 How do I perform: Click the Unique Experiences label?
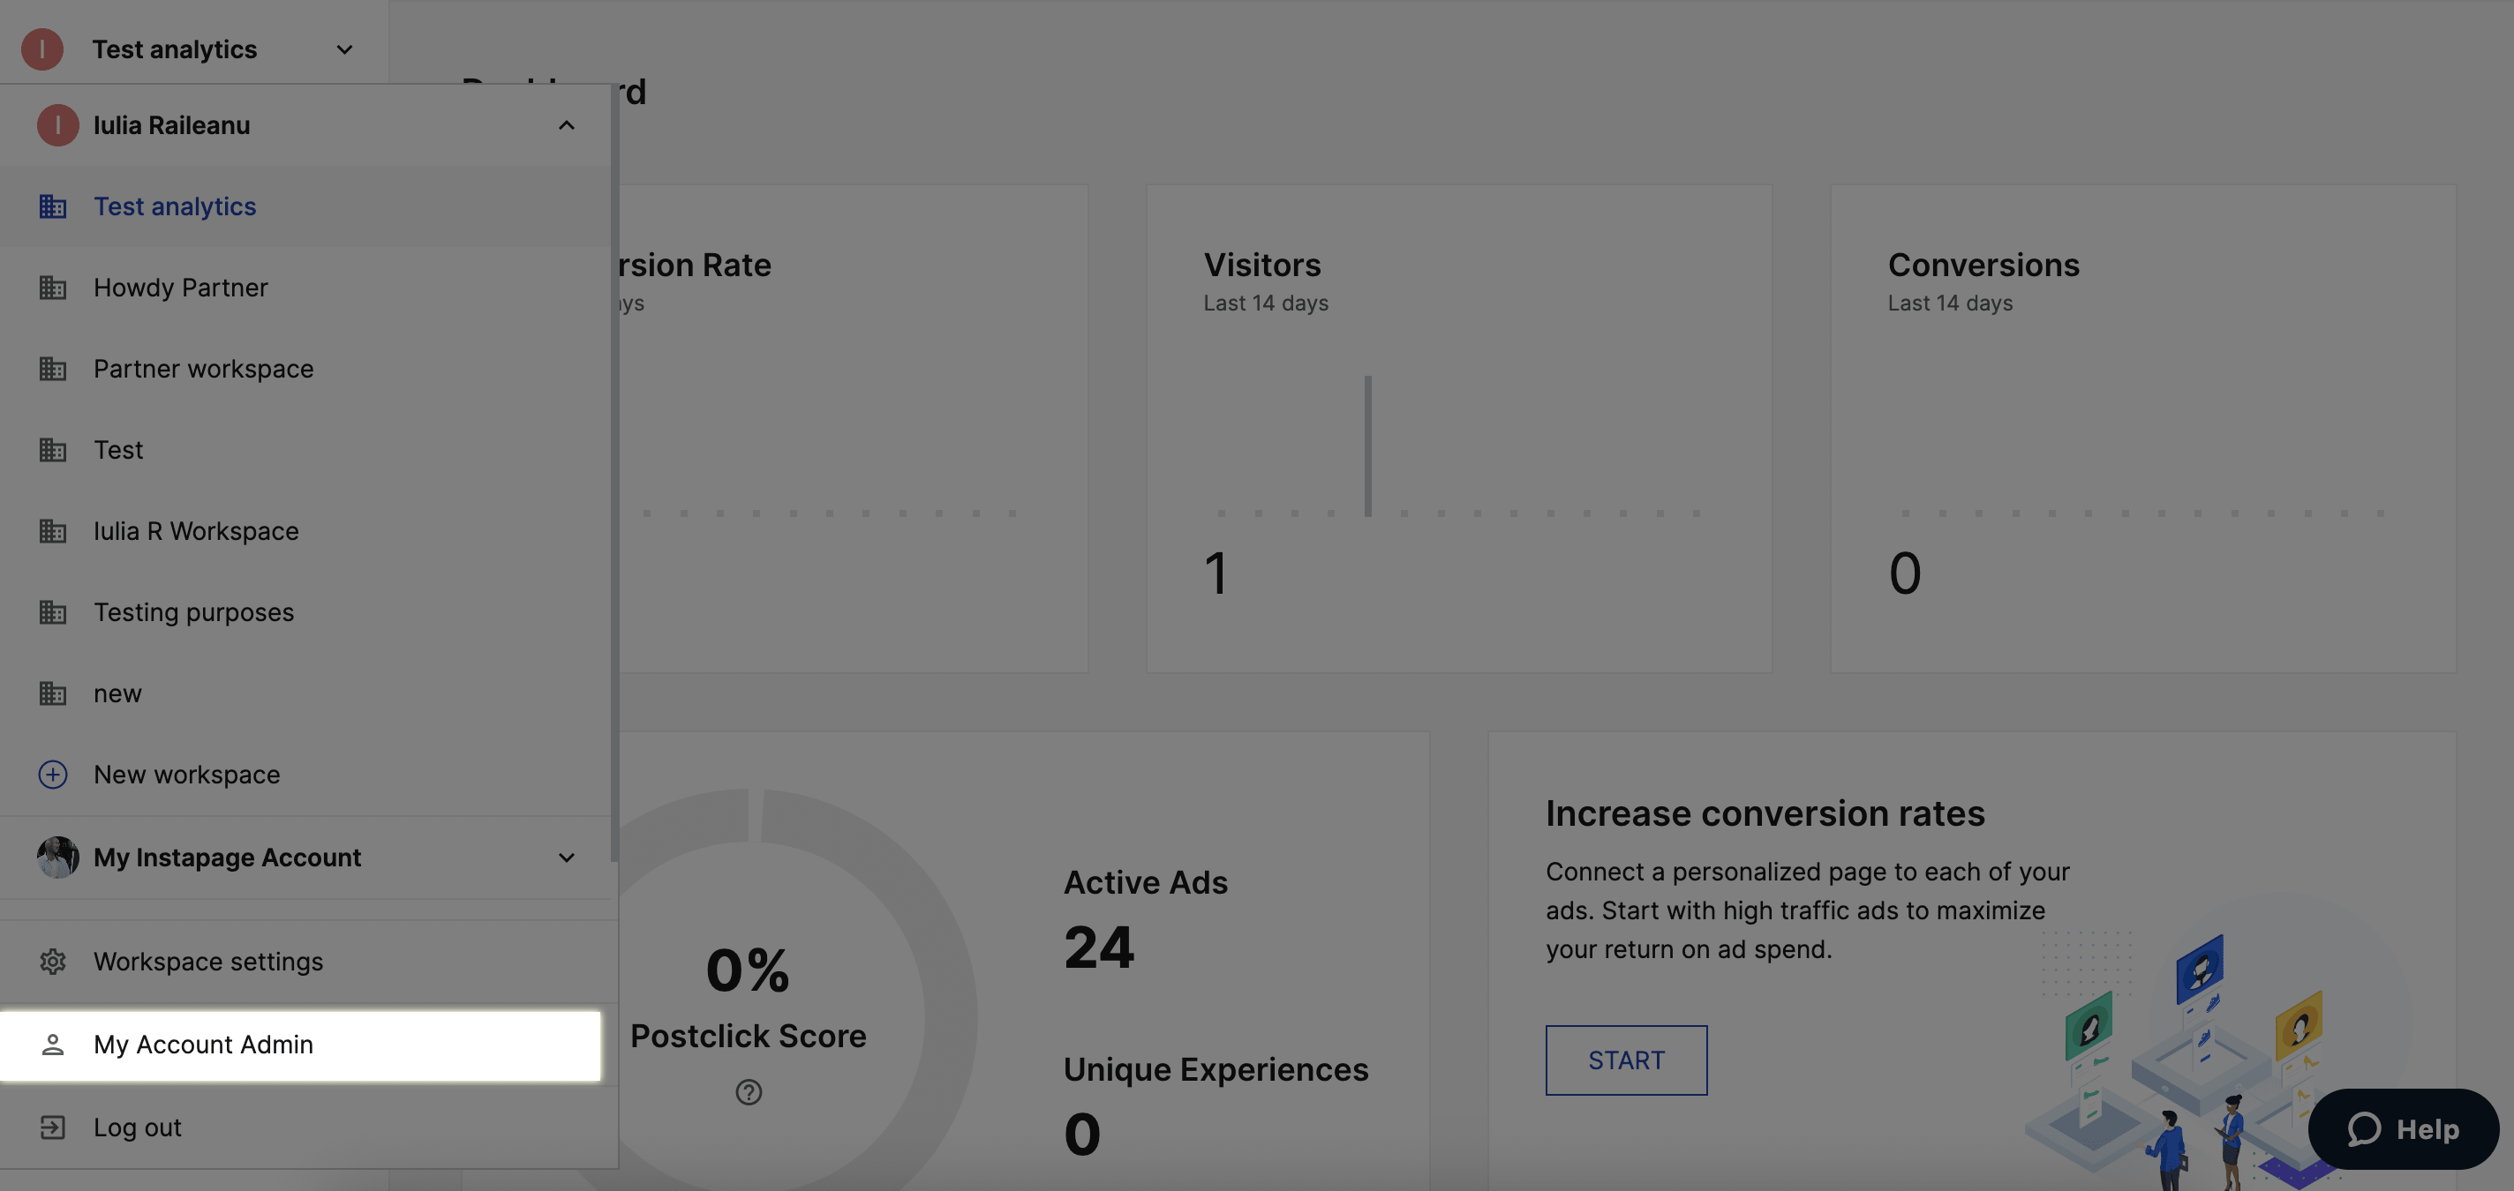(x=1216, y=1069)
